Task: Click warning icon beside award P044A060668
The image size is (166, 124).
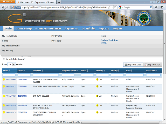Action: coord(4,80)
